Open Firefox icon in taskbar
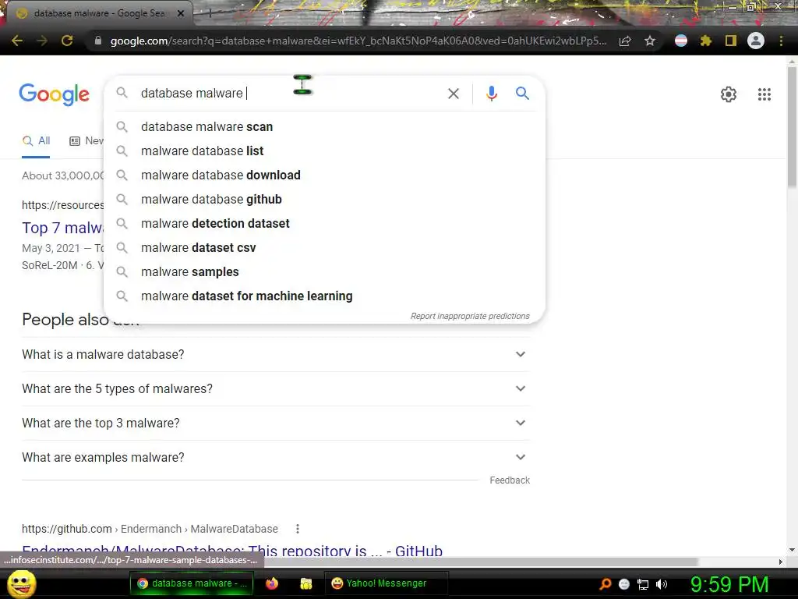798x599 pixels. (x=272, y=583)
